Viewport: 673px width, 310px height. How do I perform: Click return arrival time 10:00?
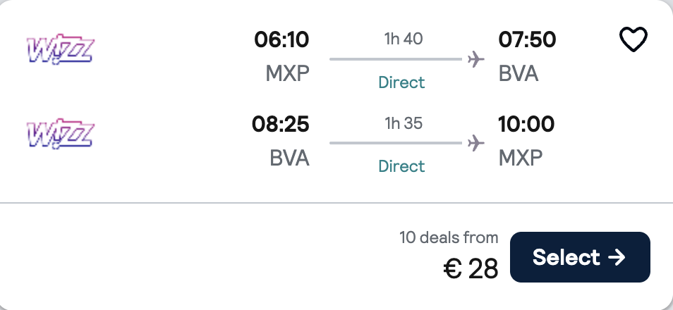point(526,124)
